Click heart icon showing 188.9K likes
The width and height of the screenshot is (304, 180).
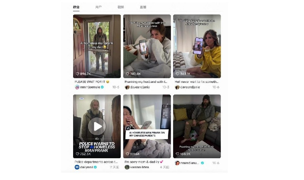point(178,154)
